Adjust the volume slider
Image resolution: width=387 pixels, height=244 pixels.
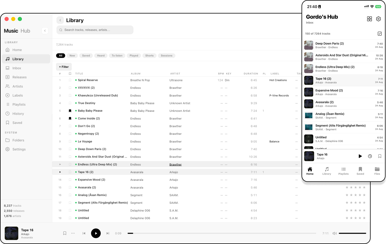click(x=352, y=233)
